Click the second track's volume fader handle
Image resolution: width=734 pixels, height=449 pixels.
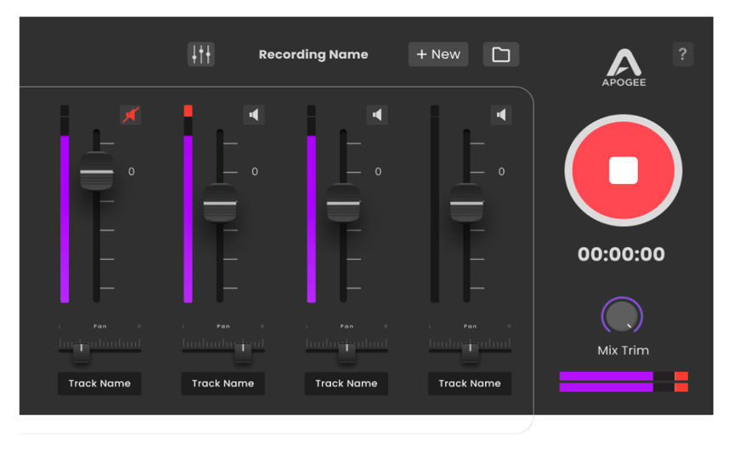click(219, 204)
